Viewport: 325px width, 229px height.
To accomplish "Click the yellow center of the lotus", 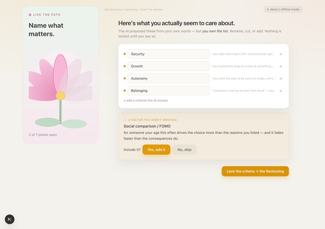I will point(60,96).
